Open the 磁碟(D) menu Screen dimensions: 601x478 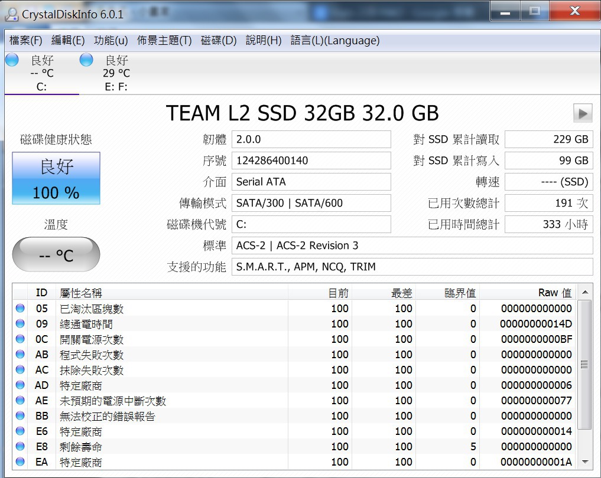(x=219, y=40)
